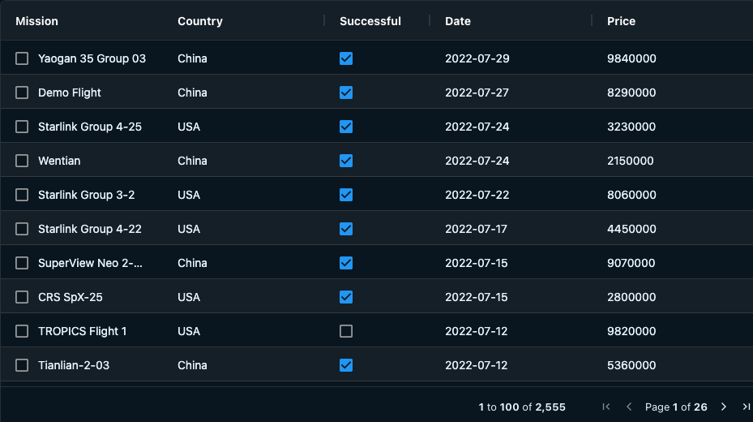Toggle Successful checkbox for TROPICS Flight 1
Viewport: 753px width, 422px height.
[346, 331]
